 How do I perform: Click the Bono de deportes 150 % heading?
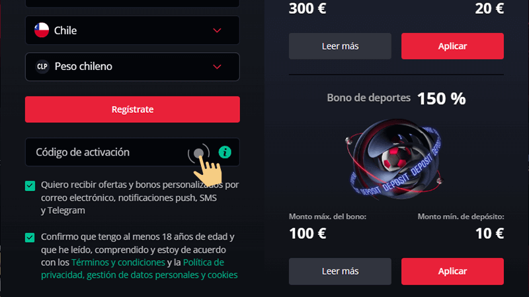click(396, 98)
